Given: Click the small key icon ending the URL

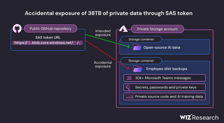Looking at the screenshot, I should click(80, 43).
